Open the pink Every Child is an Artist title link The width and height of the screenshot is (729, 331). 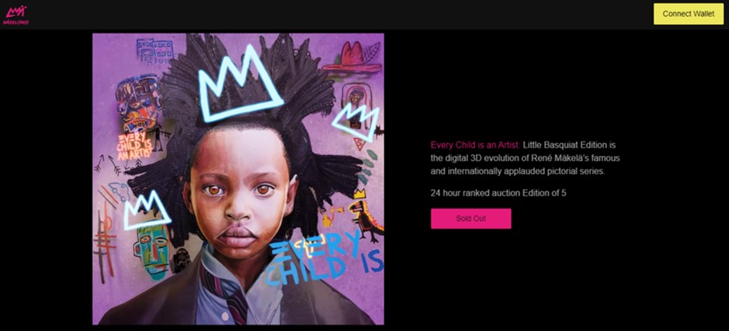(x=475, y=145)
